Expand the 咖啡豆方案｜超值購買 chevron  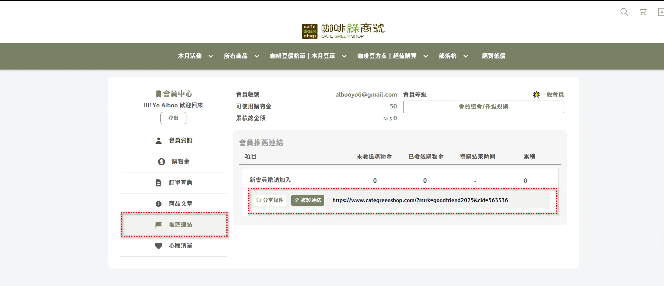[426, 56]
